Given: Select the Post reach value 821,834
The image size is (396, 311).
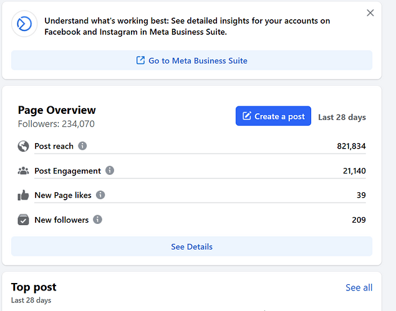Looking at the screenshot, I should (x=351, y=146).
